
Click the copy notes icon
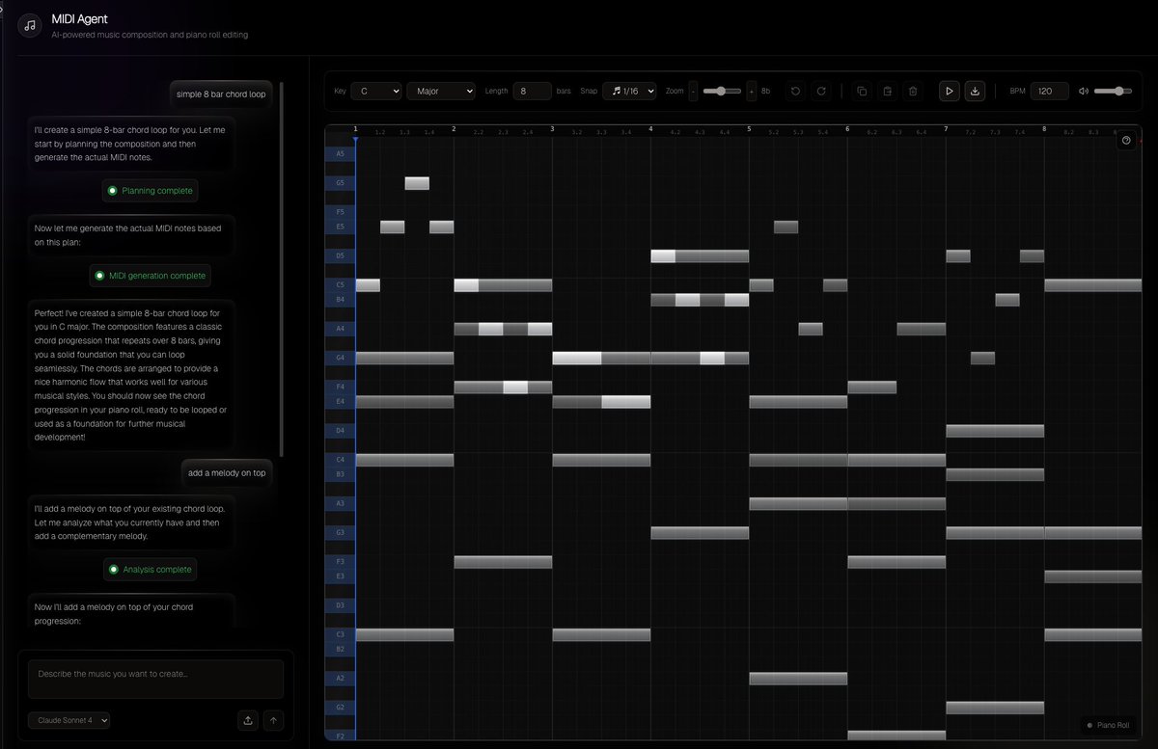(862, 91)
